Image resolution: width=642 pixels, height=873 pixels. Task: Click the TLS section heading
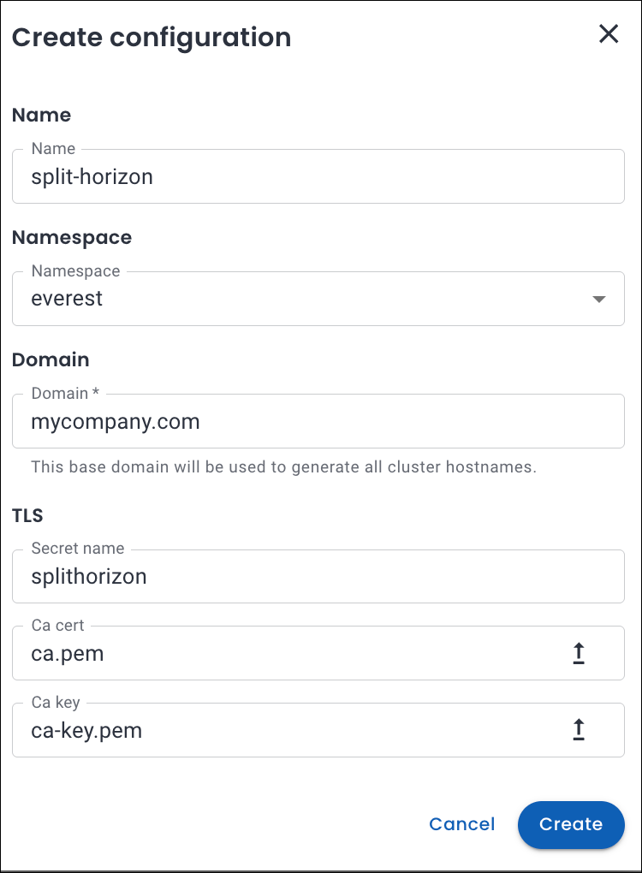click(27, 515)
